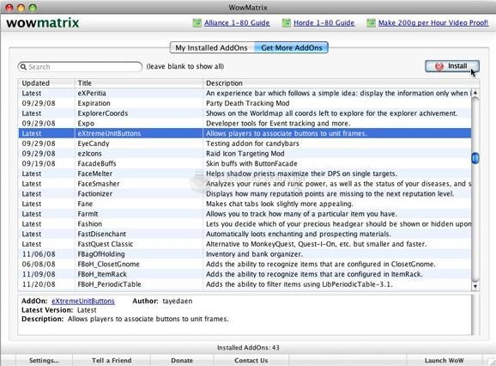The image size is (496, 366).
Task: Switch to My Installed AddOns tab
Action: coord(212,48)
